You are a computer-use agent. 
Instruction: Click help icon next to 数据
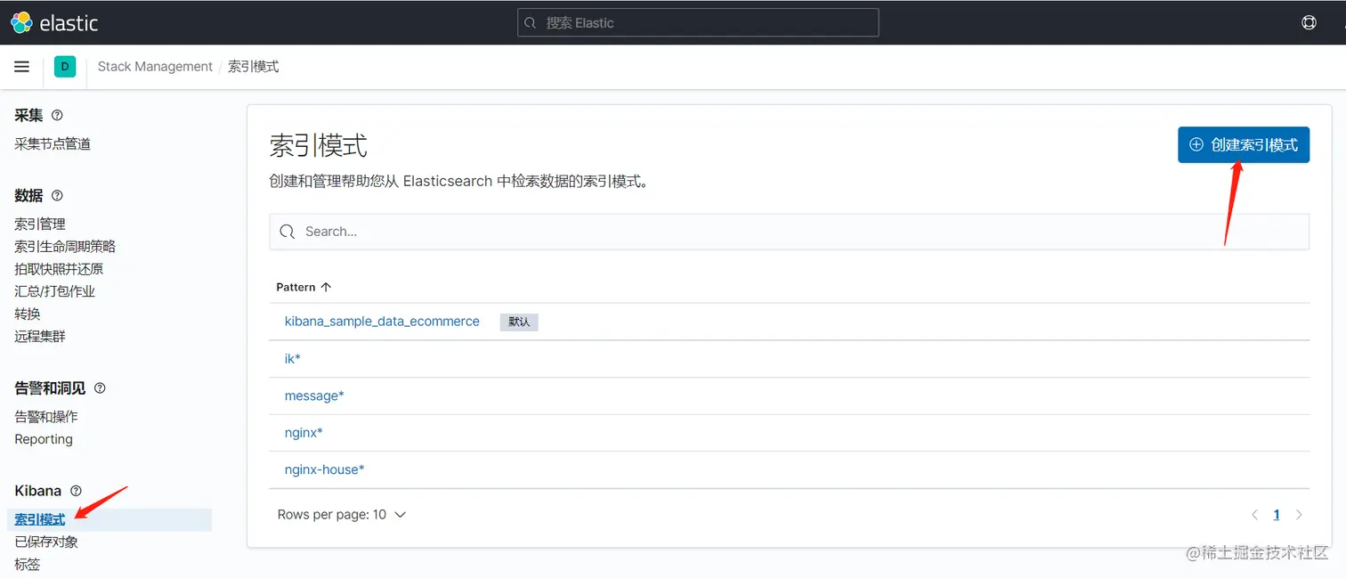pyautogui.click(x=57, y=195)
